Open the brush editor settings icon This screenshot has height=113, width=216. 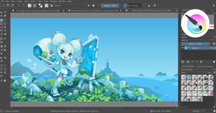(x=46, y=5)
